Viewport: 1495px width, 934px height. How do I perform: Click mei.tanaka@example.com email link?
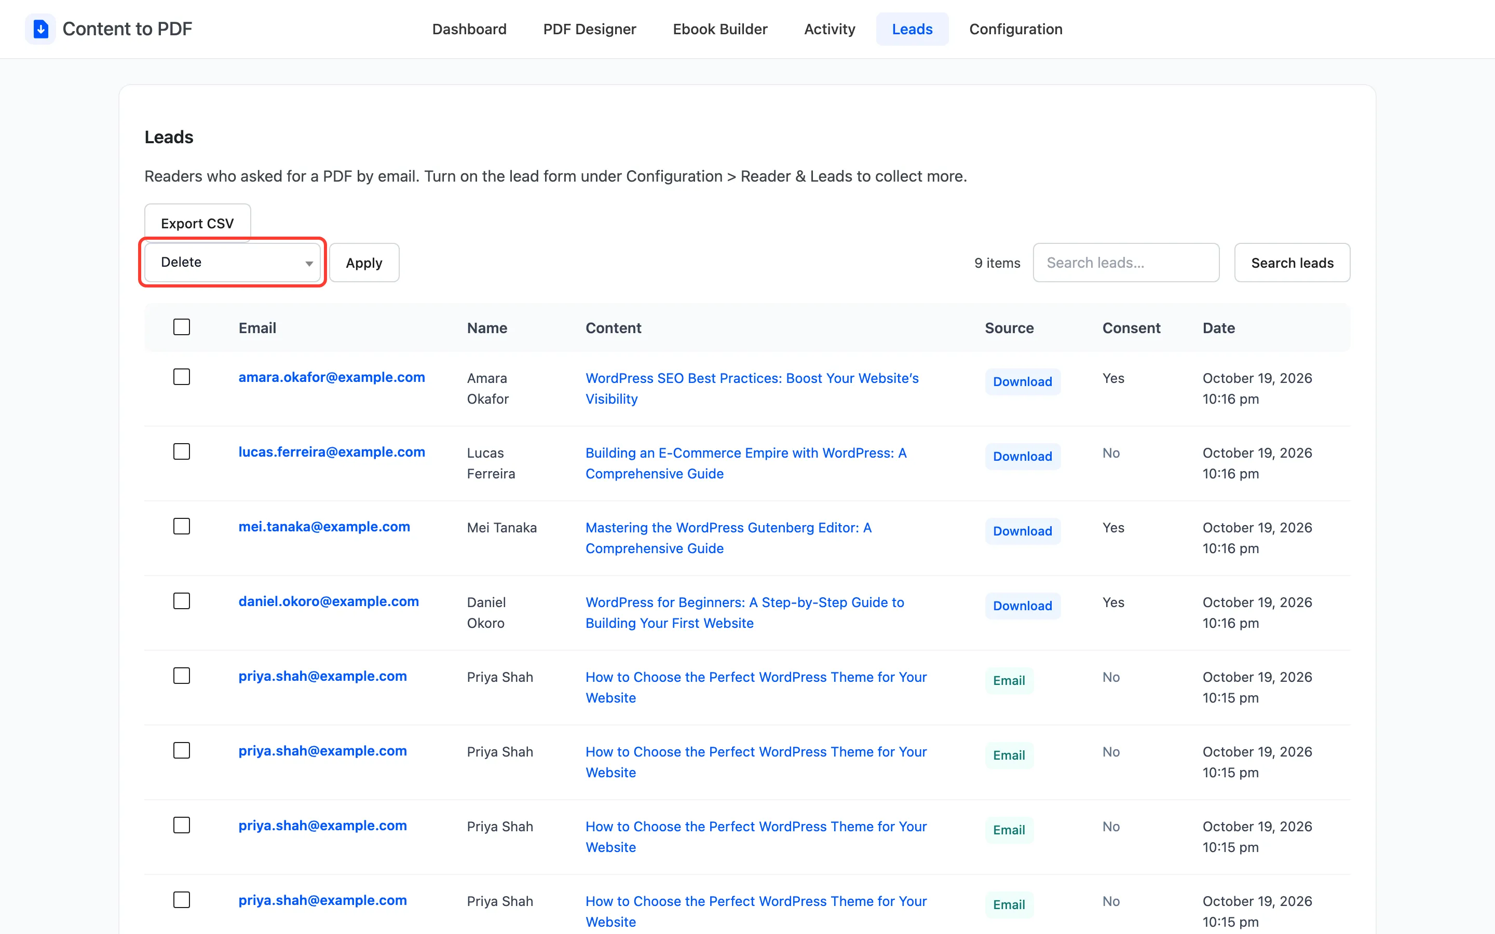point(324,526)
